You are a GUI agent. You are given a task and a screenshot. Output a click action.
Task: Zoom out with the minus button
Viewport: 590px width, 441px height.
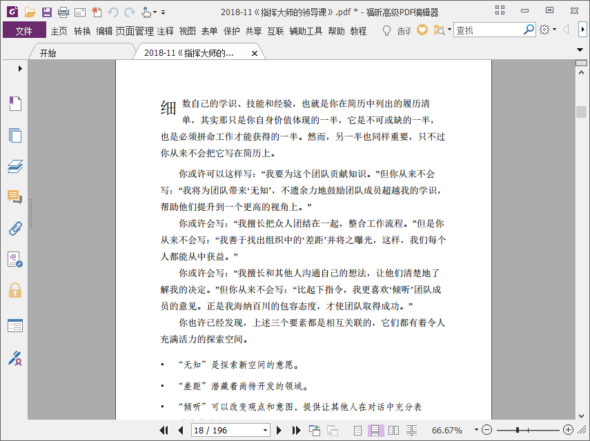(x=486, y=430)
